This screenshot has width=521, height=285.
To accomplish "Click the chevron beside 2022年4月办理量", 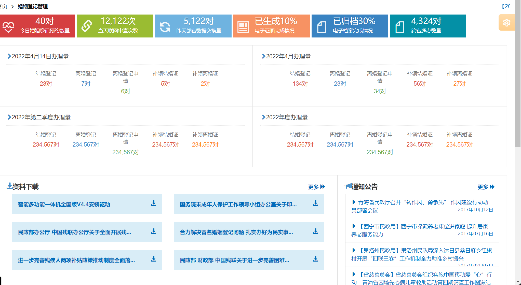I will [x=263, y=56].
